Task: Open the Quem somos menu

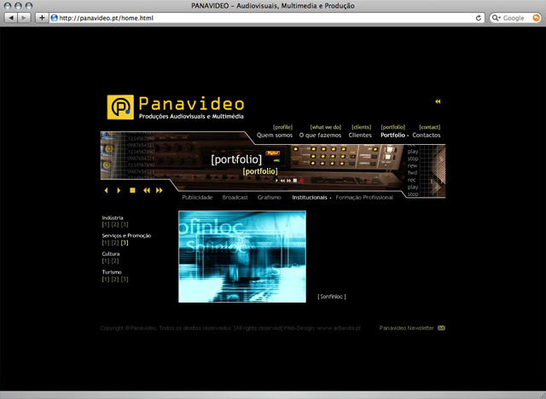Action: [275, 135]
